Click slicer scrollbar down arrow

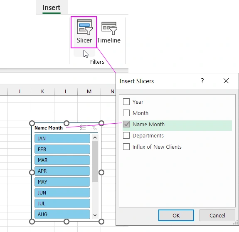pos(95,215)
